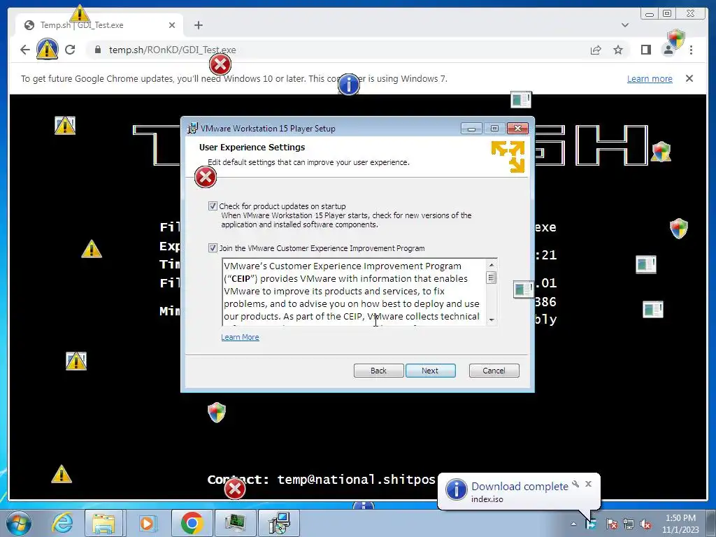Open Start menu
Viewport: 716px width, 537px height.
click(18, 523)
